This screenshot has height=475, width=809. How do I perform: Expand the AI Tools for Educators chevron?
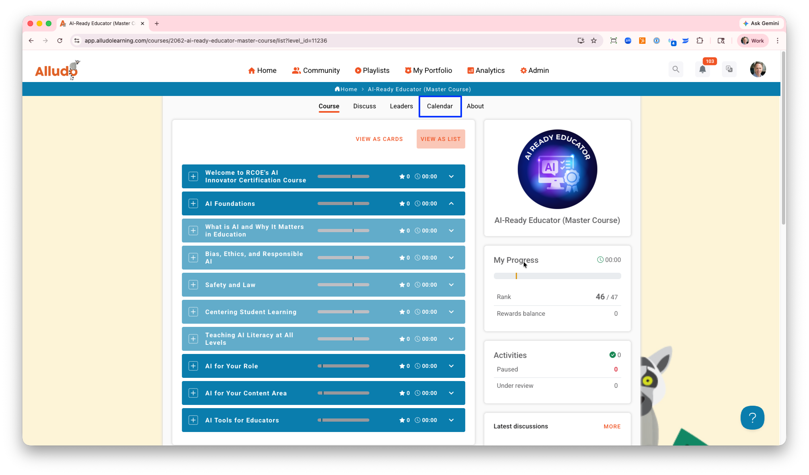coord(451,420)
